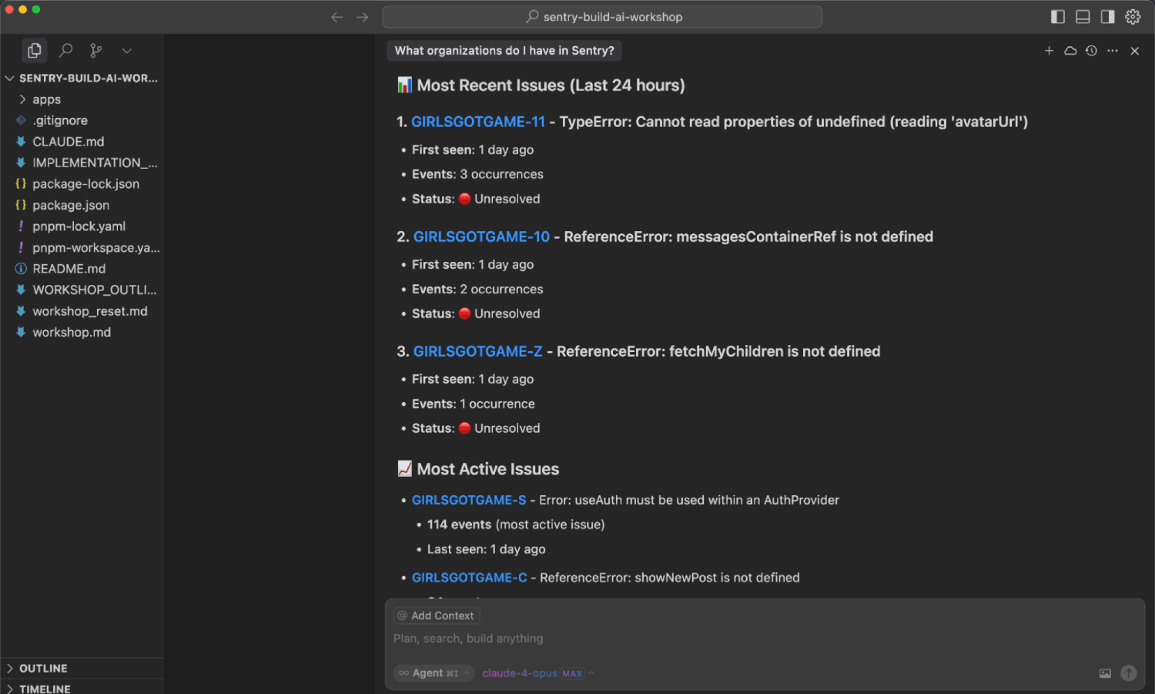Toggle the bottom panel layout

[1083, 16]
